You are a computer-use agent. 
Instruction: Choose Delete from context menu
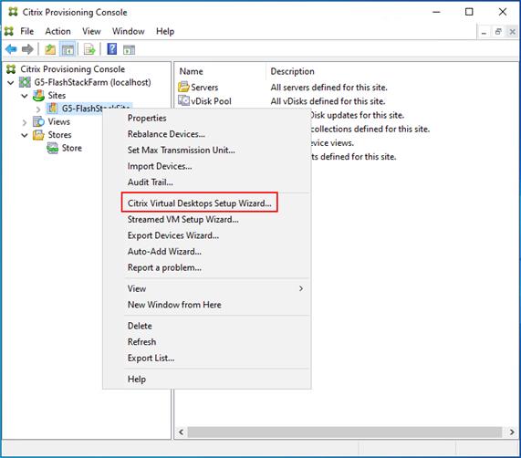207,326
